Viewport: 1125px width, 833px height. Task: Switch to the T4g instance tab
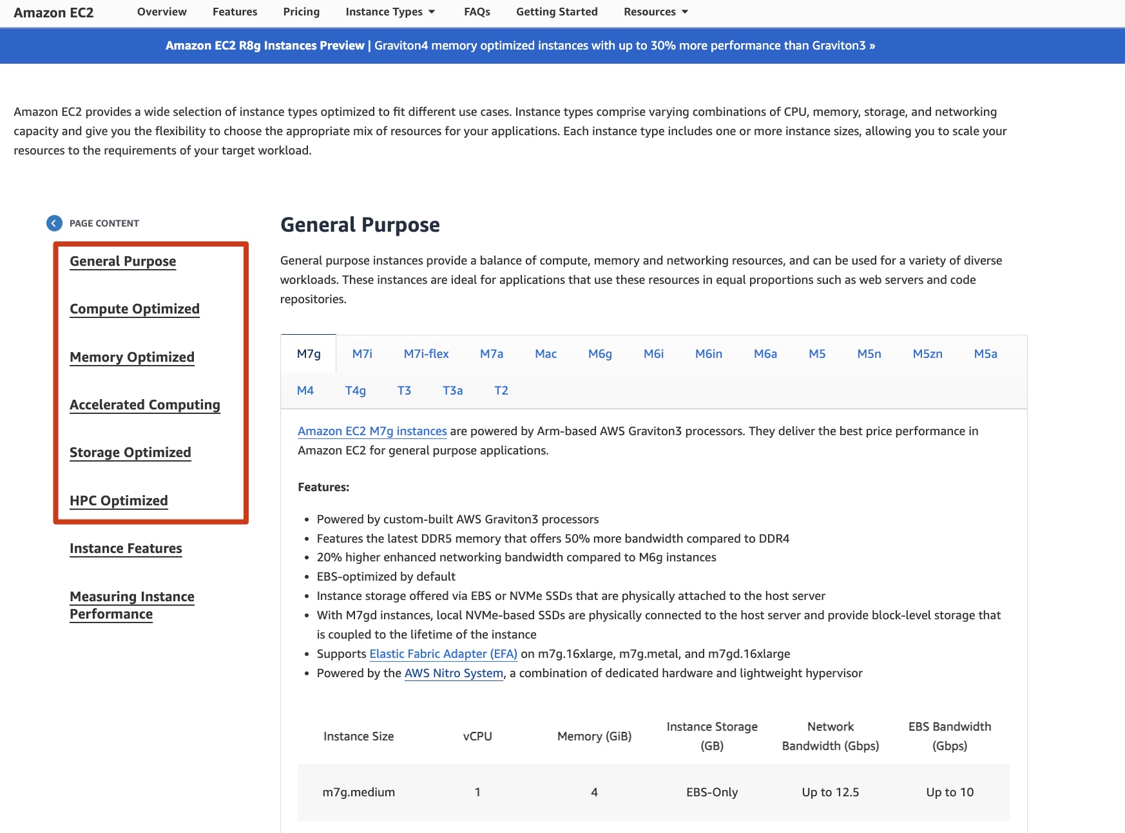[355, 390]
